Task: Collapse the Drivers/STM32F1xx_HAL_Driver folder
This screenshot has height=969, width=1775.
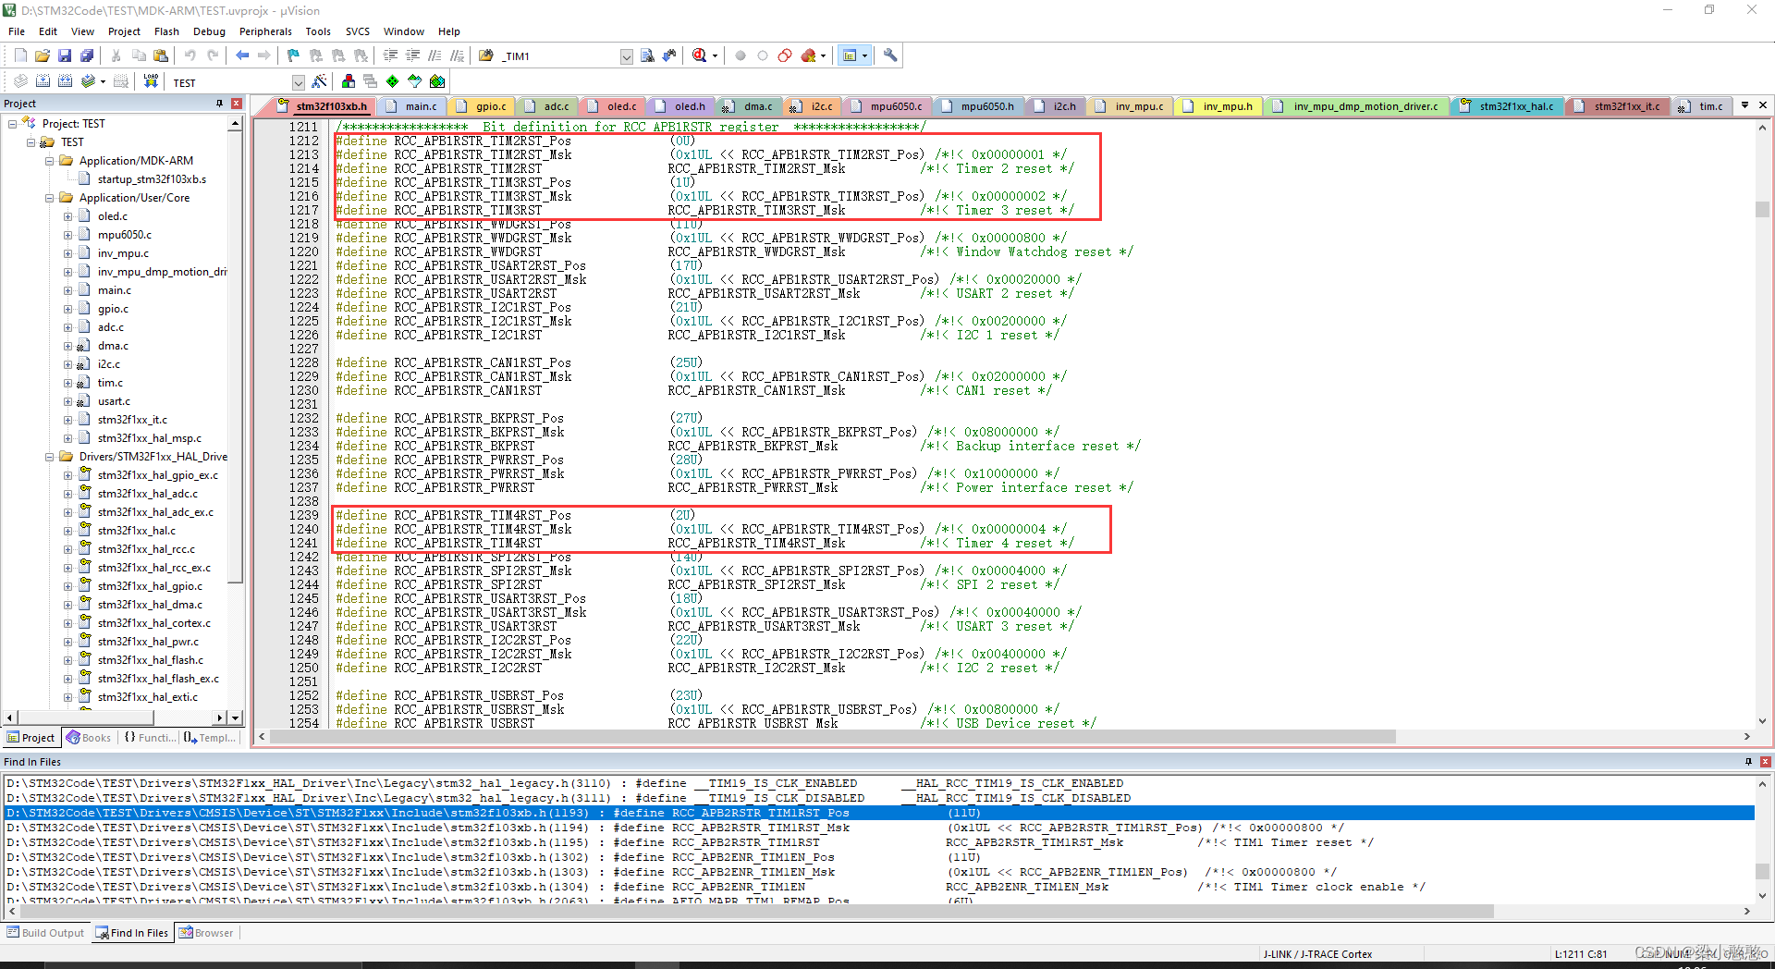Action: (49, 457)
